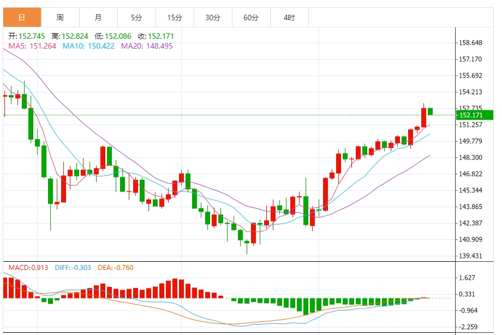Click the 140.909 price axis label

470,239
